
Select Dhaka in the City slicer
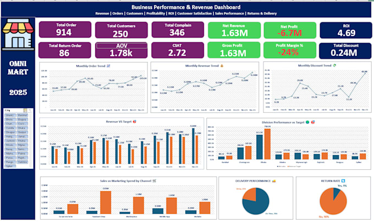(x=22, y=128)
